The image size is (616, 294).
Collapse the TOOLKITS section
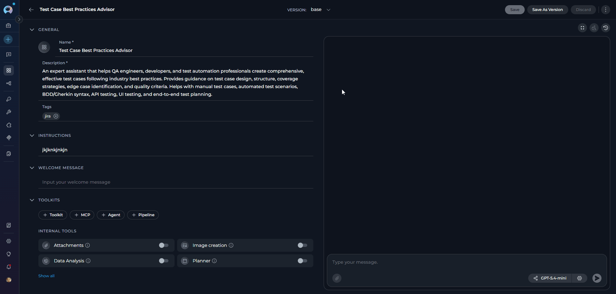32,200
